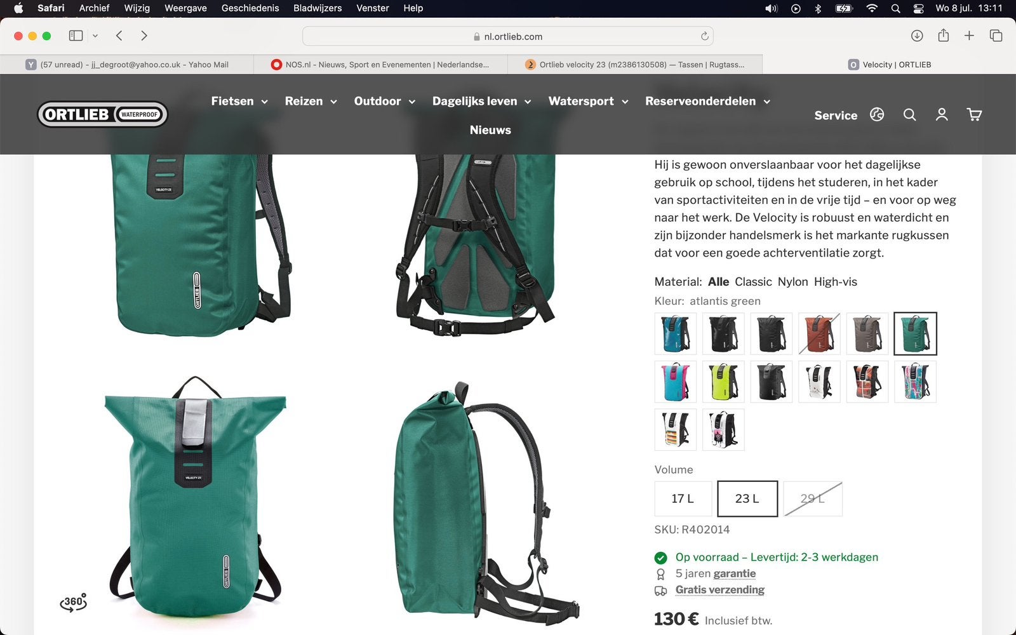Launch the 360 degree product view
Screen dimensions: 1016x635
pos(73,602)
